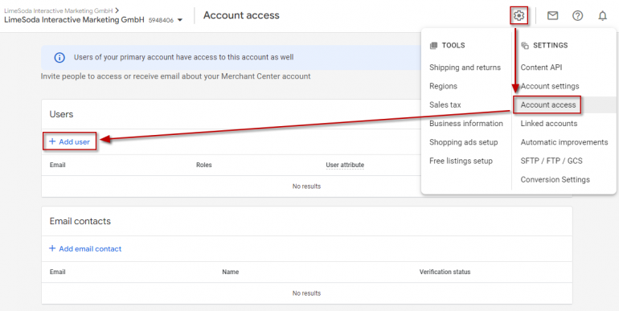Click the LimeSoda parent account breadcrumb link
Image resolution: width=619 pixels, height=311 pixels.
[x=59, y=10]
